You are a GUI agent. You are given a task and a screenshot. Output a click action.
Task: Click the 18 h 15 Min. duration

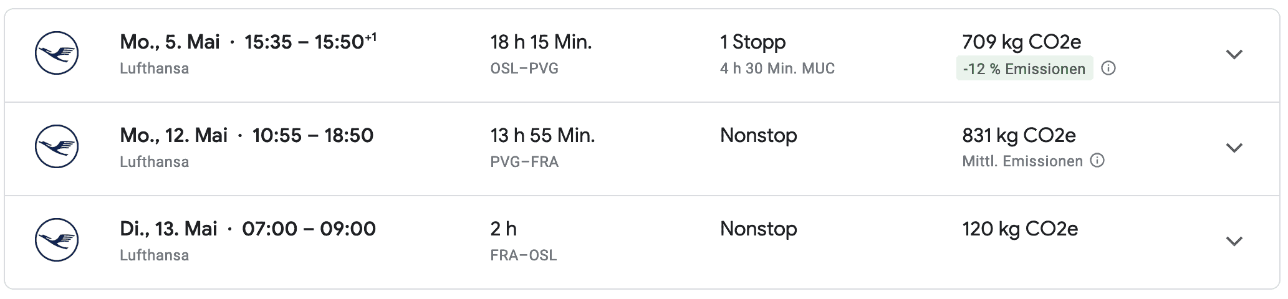click(541, 42)
